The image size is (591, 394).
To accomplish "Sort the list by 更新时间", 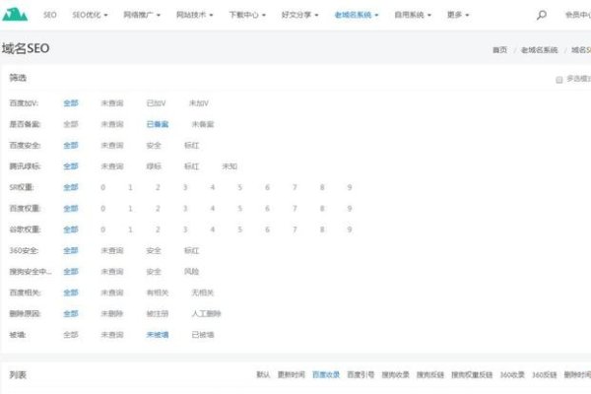I will (291, 374).
